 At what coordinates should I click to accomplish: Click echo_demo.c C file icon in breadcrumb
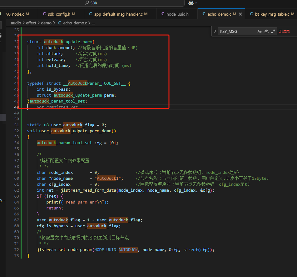point(60,23)
